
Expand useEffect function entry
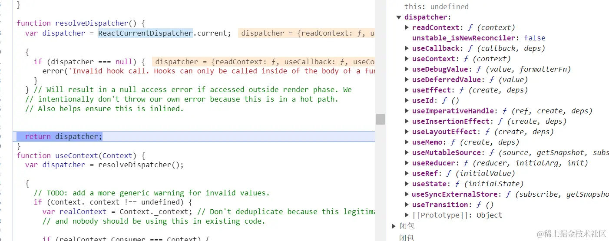coord(407,90)
